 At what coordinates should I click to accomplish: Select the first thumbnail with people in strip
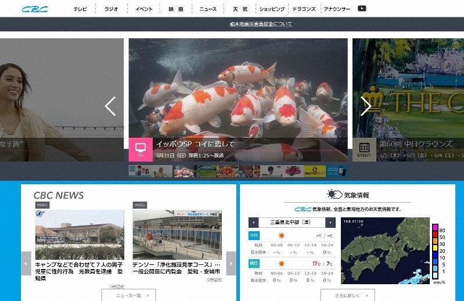140,171
